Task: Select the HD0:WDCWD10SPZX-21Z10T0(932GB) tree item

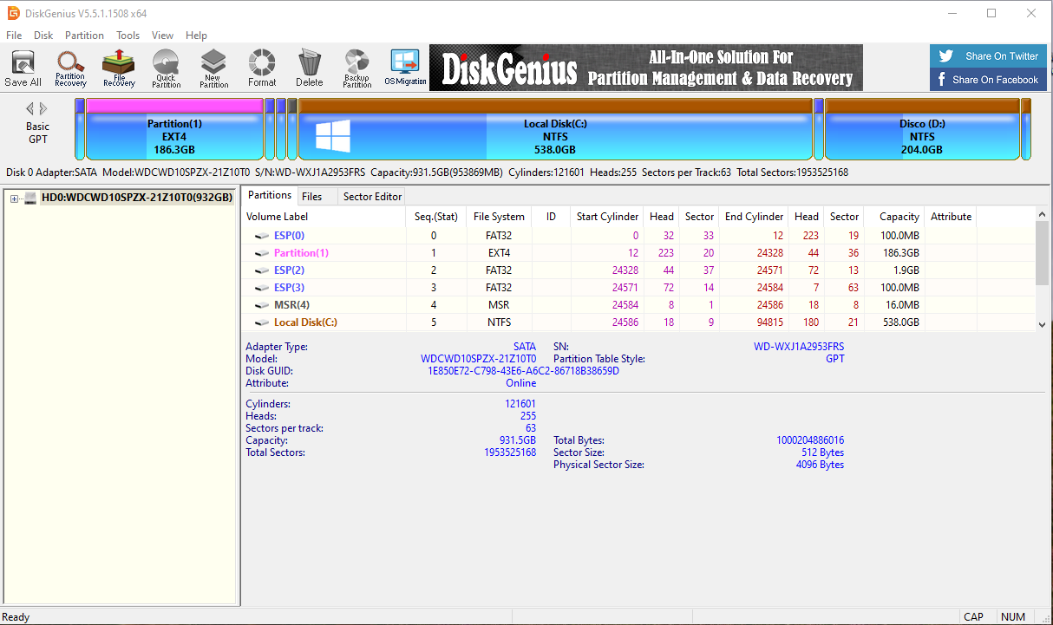Action: click(137, 198)
